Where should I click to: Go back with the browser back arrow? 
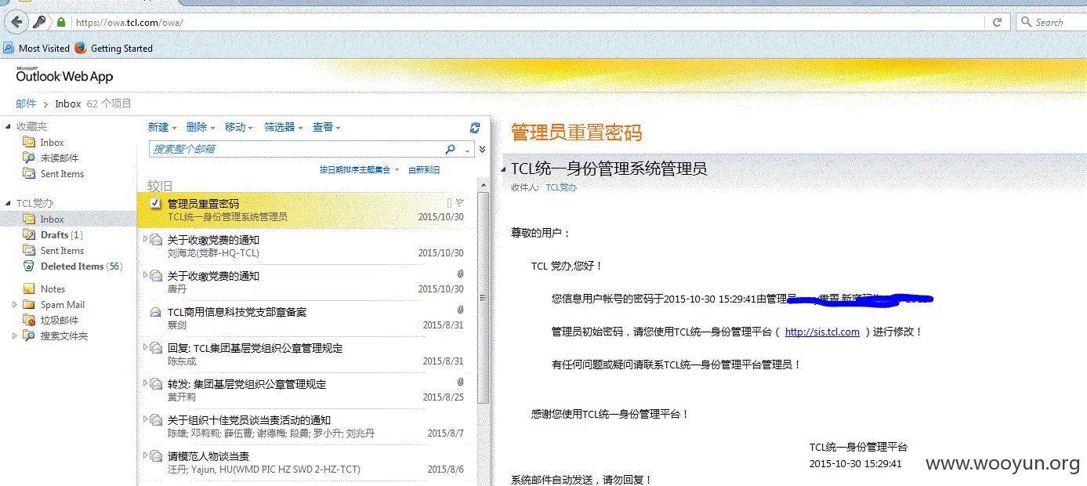16,22
